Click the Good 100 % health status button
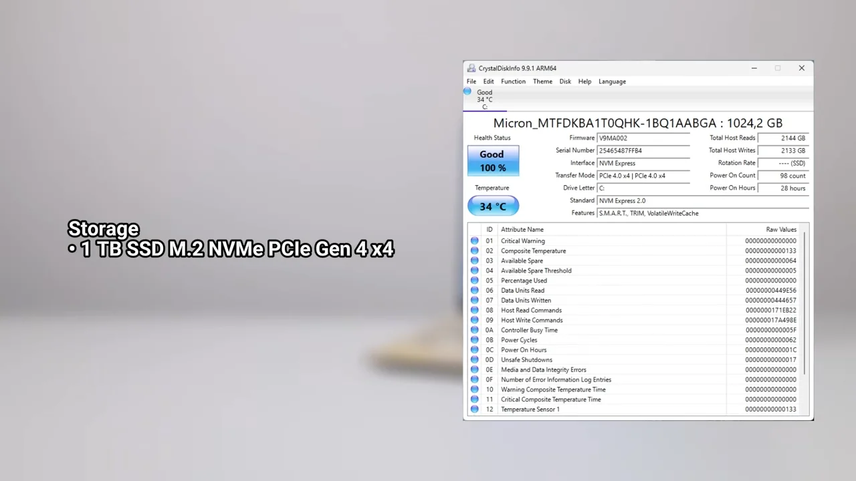Screen dimensions: 856x481 click(493, 161)
